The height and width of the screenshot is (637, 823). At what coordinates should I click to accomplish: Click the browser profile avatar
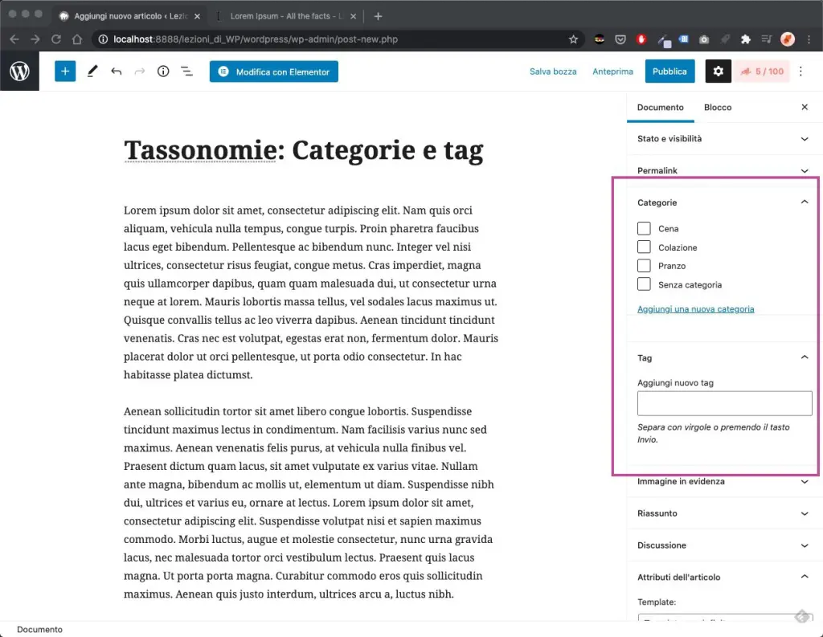point(788,39)
